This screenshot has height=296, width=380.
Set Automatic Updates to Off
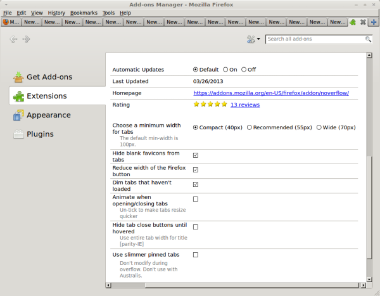244,70
